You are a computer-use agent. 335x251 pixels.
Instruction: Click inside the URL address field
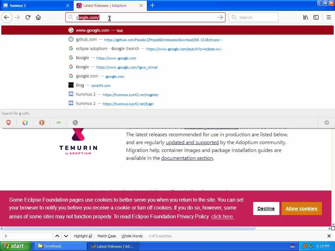[x=145, y=18]
